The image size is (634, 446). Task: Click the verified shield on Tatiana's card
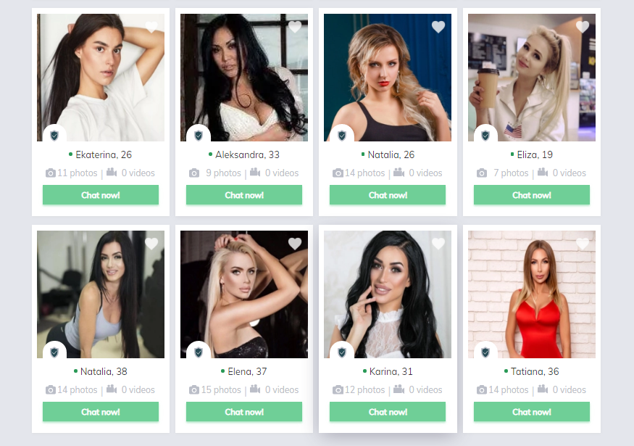click(x=485, y=352)
